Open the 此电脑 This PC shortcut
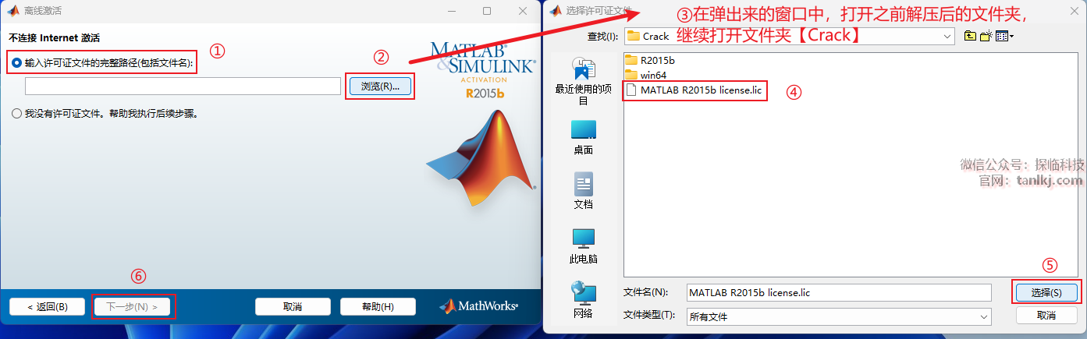The image size is (1087, 339). point(583,246)
